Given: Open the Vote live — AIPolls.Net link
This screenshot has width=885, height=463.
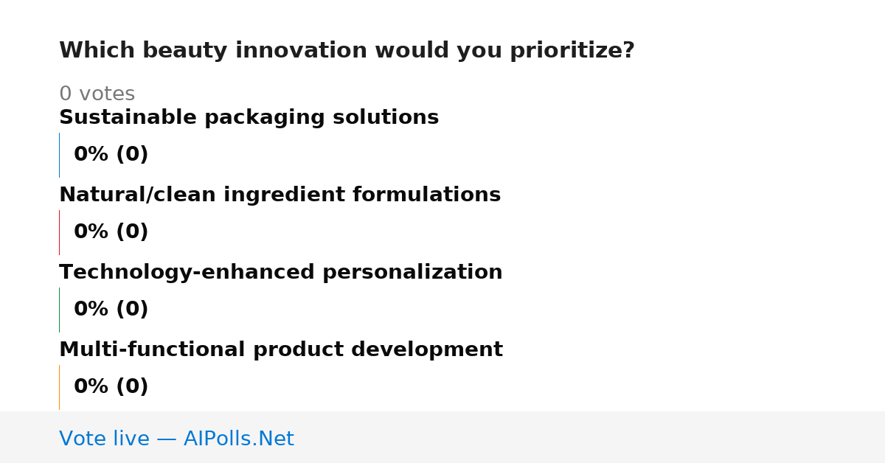Looking at the screenshot, I should tap(176, 439).
